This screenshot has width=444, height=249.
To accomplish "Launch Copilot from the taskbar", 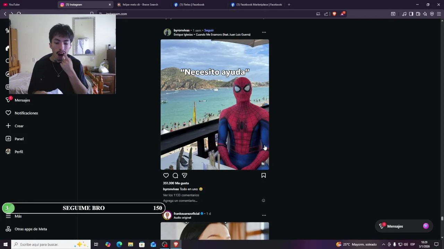I will click(x=108, y=245).
